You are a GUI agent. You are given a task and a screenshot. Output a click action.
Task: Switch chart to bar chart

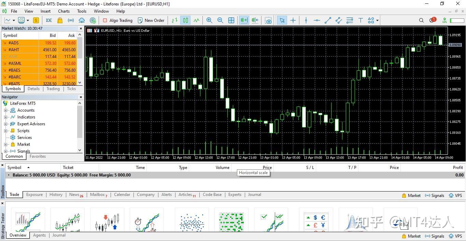click(174, 20)
